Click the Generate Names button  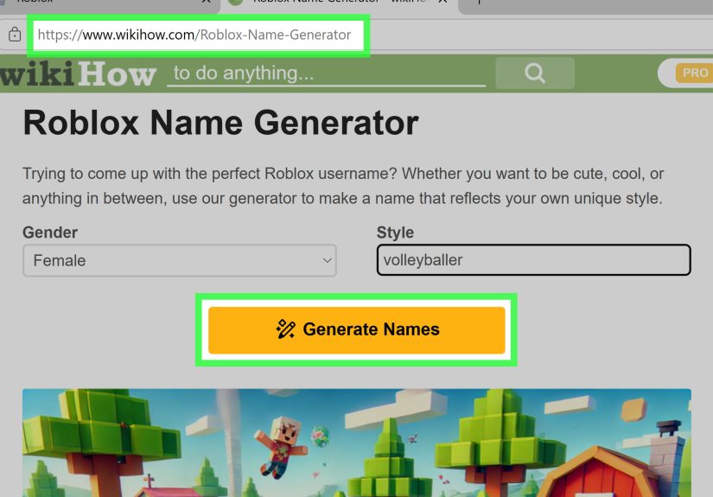pos(356,329)
